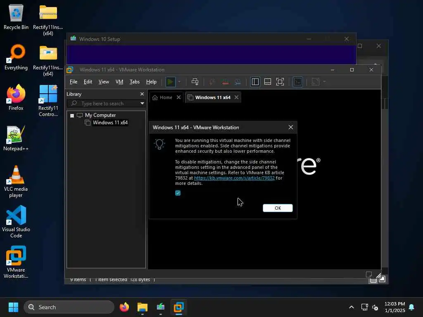
Task: Close the side channel mitigations dialog
Action: point(290,127)
